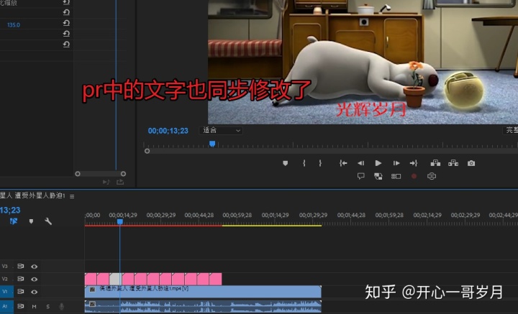Jump to the Out point
The height and width of the screenshot is (314, 518).
tap(414, 163)
